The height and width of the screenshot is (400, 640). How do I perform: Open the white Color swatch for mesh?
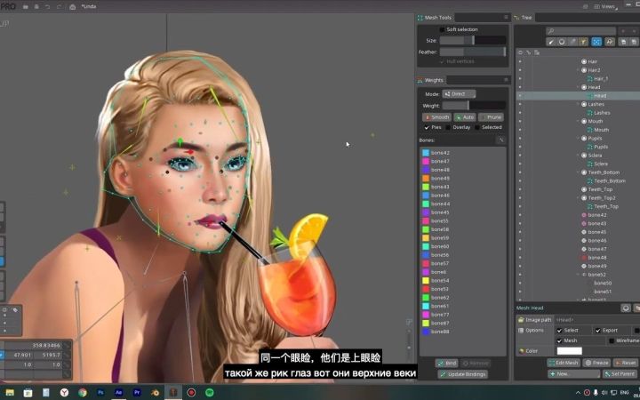coord(570,350)
